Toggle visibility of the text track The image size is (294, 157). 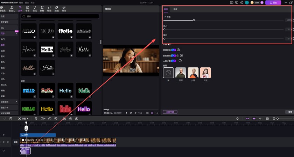coord(4,135)
